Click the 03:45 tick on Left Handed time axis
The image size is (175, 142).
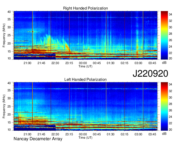click(152, 134)
